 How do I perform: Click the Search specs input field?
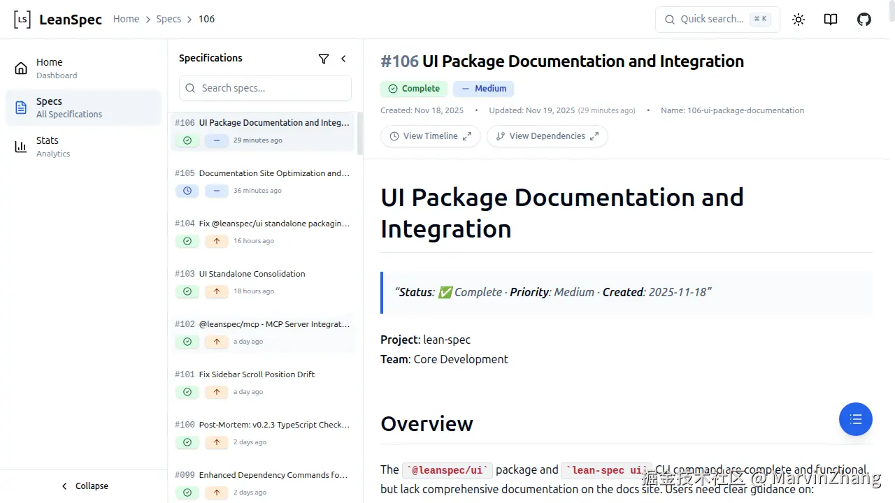pos(266,88)
